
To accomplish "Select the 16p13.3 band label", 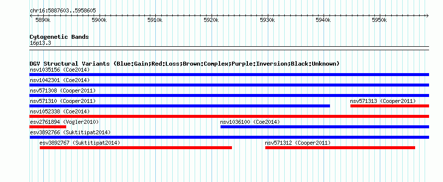I will pyautogui.click(x=40, y=43).
